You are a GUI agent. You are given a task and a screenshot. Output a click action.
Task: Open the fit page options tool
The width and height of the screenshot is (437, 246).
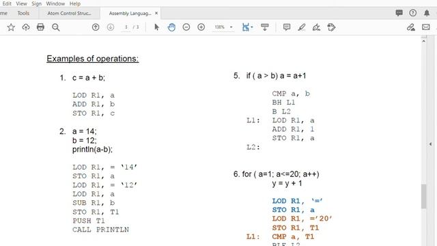coord(247,27)
